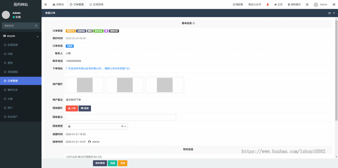Click 清除缓存 in the header
The height and width of the screenshot is (168, 338).
point(294,4)
